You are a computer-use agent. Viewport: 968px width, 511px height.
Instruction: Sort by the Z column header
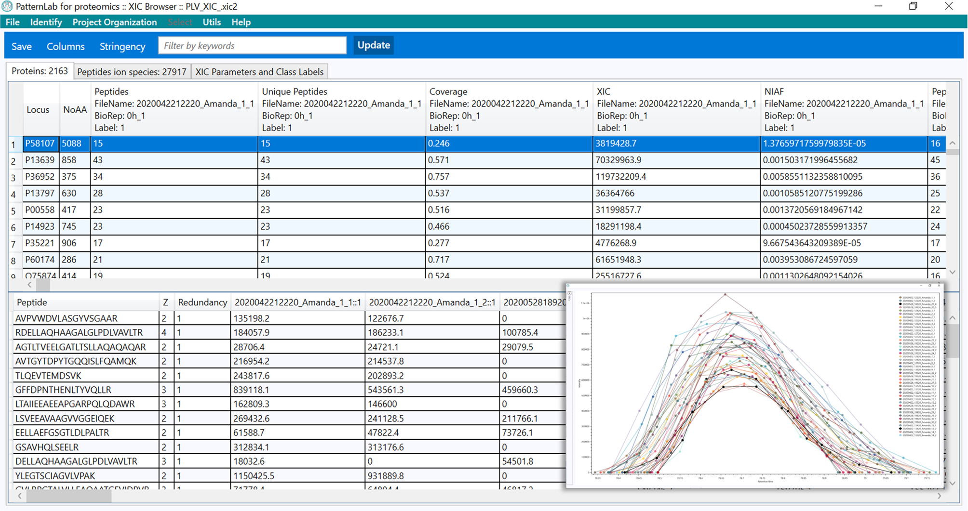pyautogui.click(x=165, y=302)
